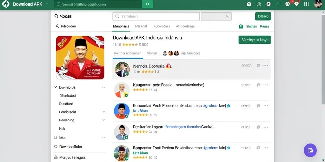This screenshot has height=162, width=325.
Task: Click the Pdeouoes share icon in sidebar
Action: [57, 26]
